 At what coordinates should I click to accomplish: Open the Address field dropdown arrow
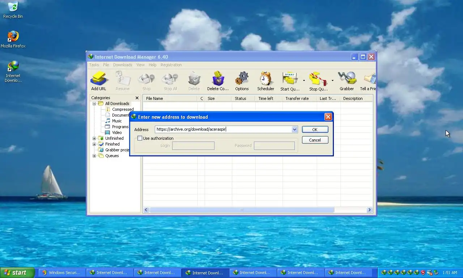click(x=294, y=129)
